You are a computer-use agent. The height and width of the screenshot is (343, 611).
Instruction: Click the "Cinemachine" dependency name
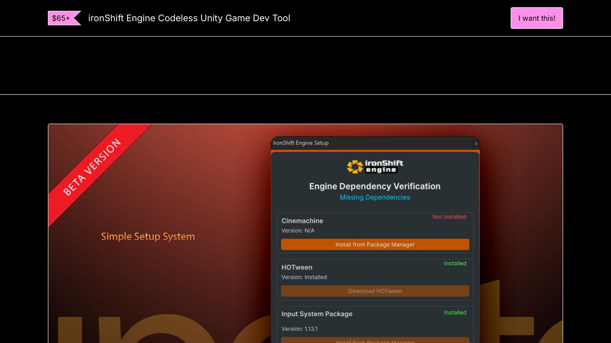(x=302, y=221)
